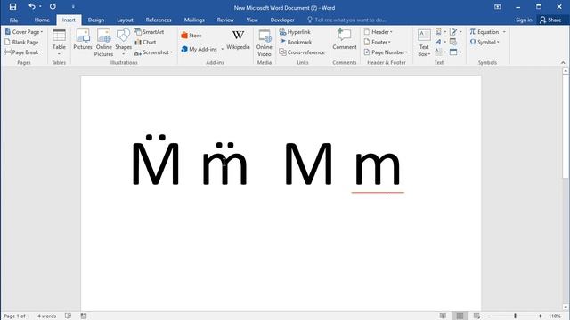Add a new Comment
This screenshot has height=320, width=570.
345,40
